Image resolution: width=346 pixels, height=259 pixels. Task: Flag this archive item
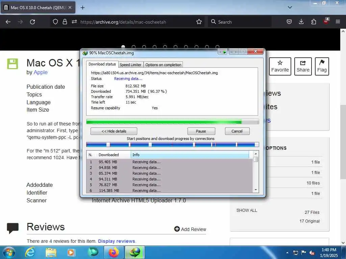point(322,66)
